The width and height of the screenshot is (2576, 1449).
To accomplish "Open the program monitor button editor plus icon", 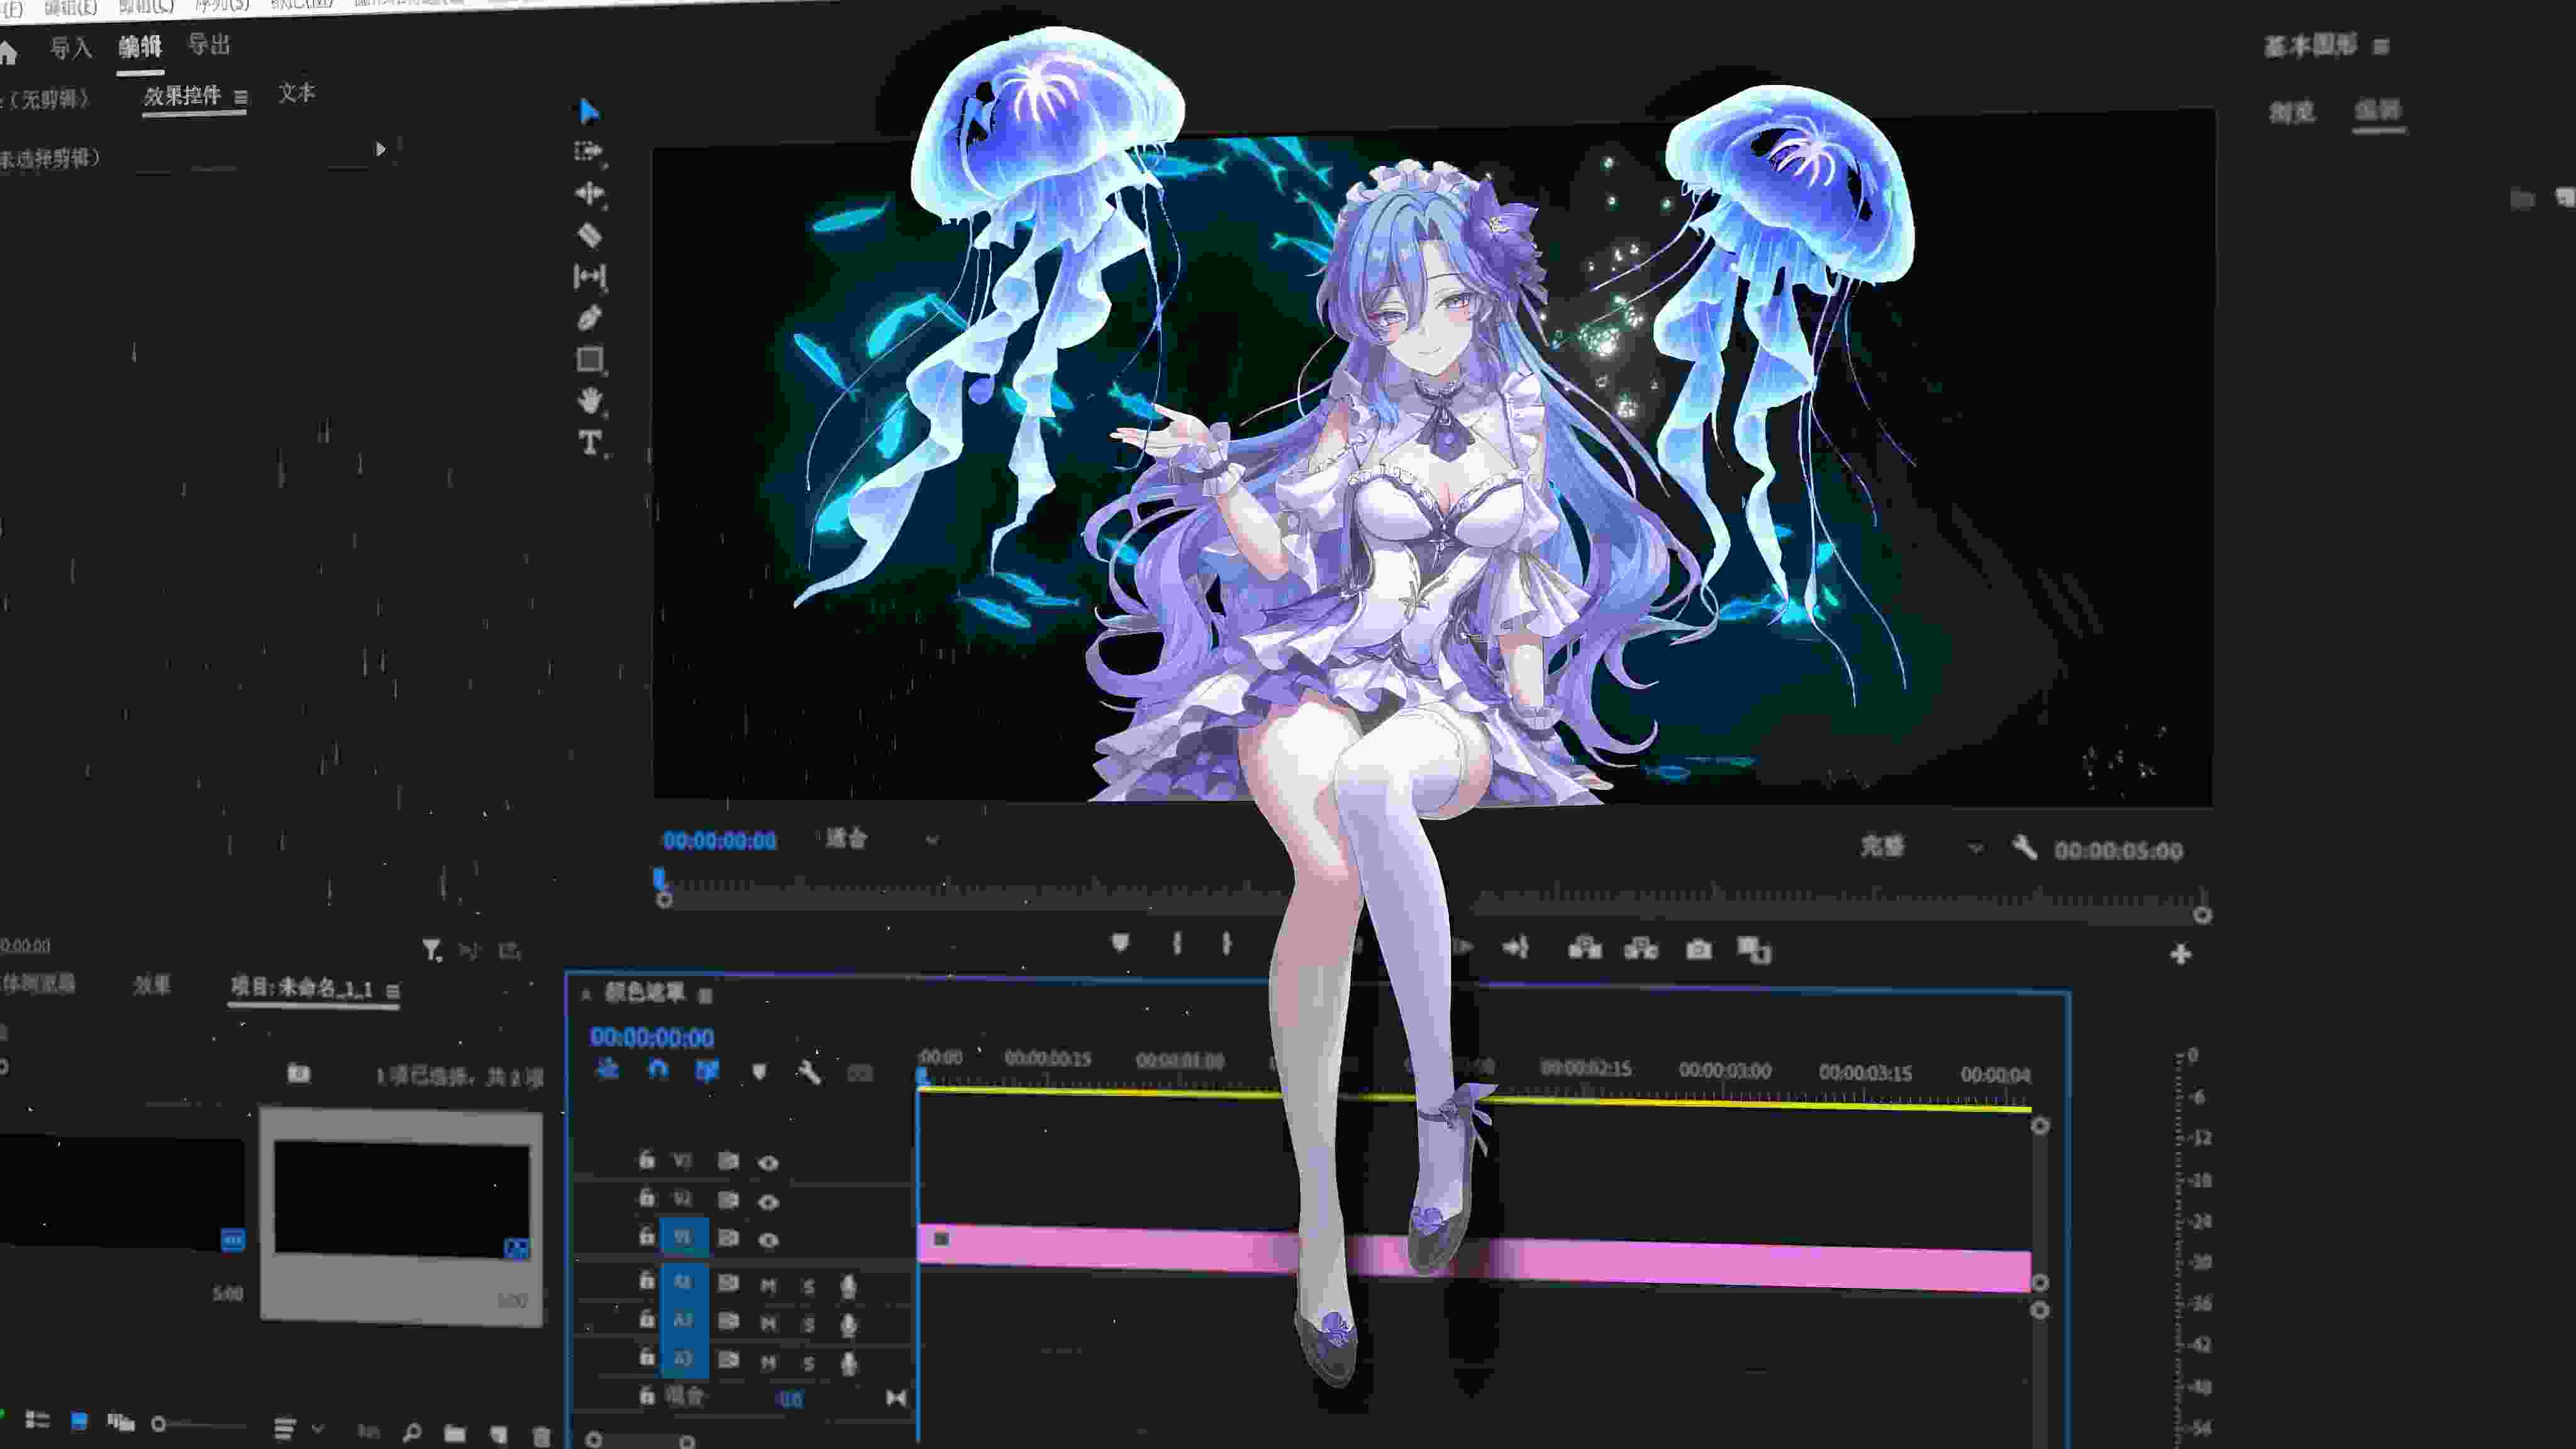I will point(2181,954).
